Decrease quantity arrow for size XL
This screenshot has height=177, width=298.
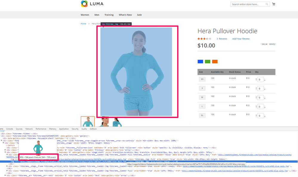265,115
